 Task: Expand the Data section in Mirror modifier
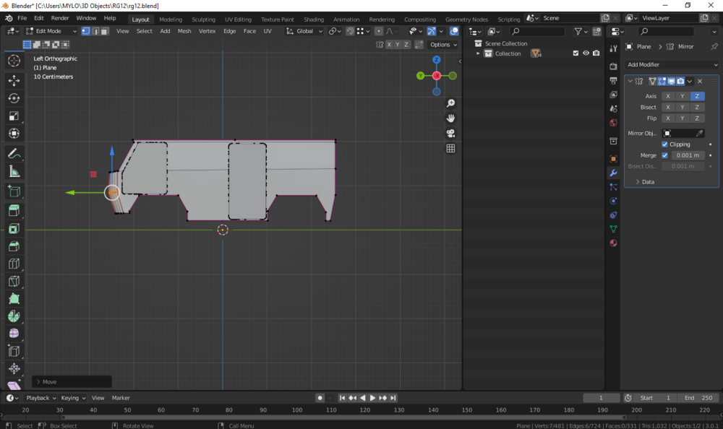tap(644, 181)
